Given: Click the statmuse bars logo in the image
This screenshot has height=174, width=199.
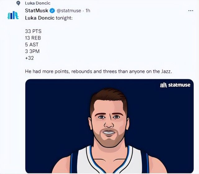Looking at the screenshot, I should [x=163, y=85].
